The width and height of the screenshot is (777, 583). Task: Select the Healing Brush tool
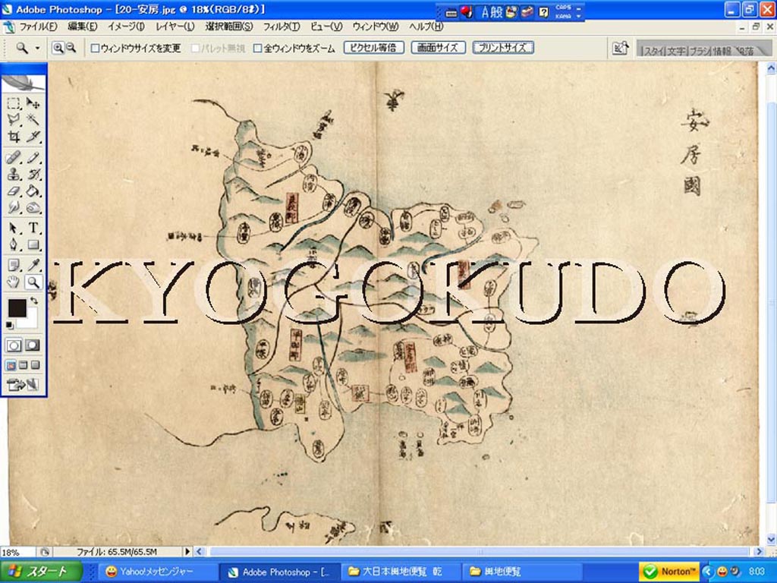click(14, 158)
